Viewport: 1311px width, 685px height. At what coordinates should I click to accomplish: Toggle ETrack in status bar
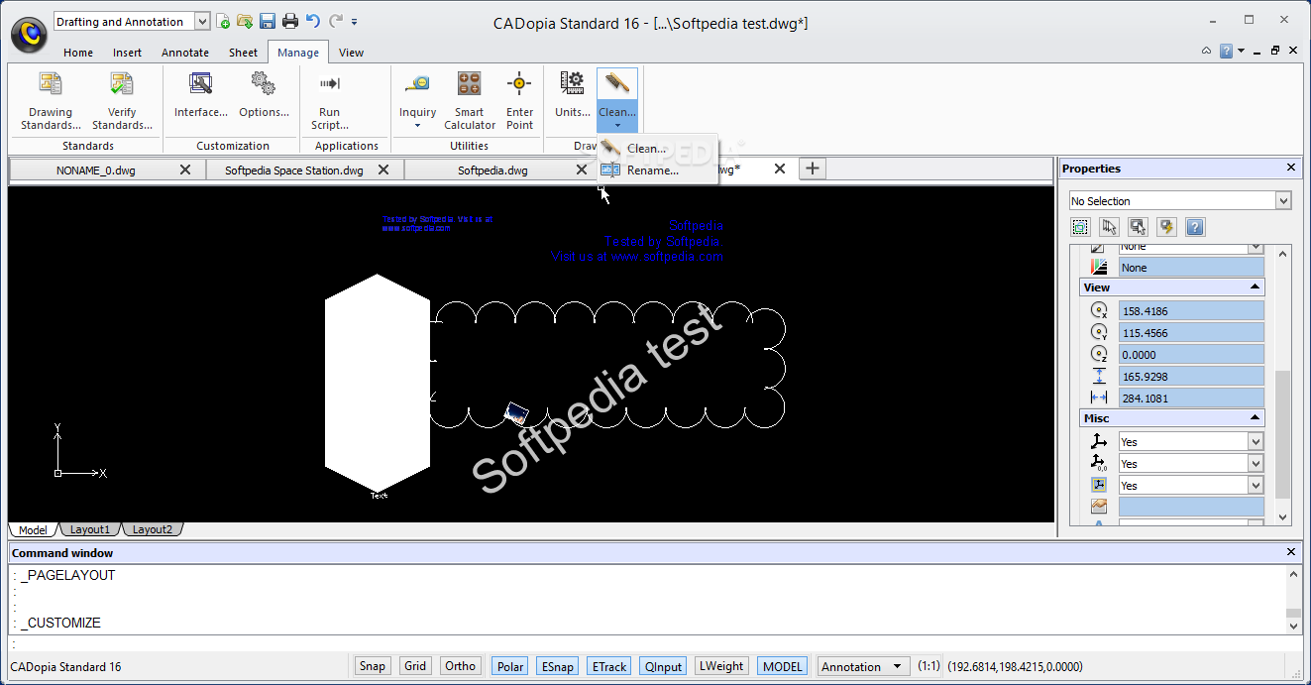609,666
